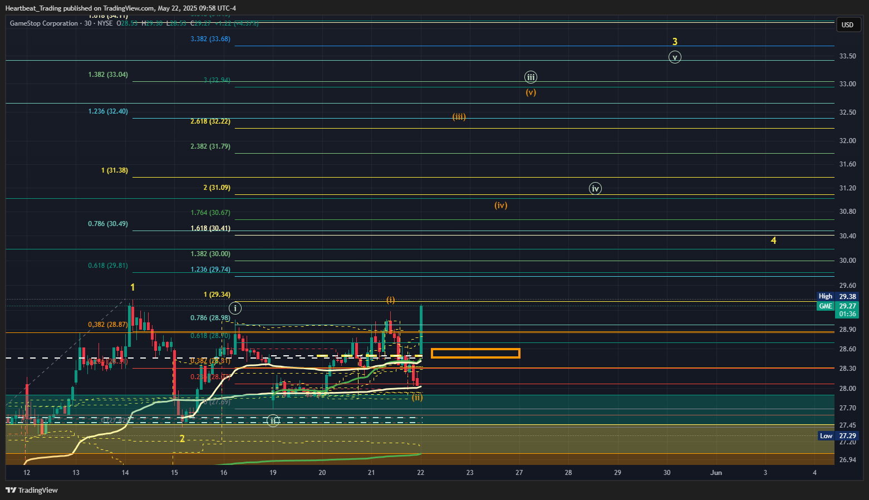Click the orange (iii) wave label
This screenshot has width=869, height=500.
coord(459,117)
